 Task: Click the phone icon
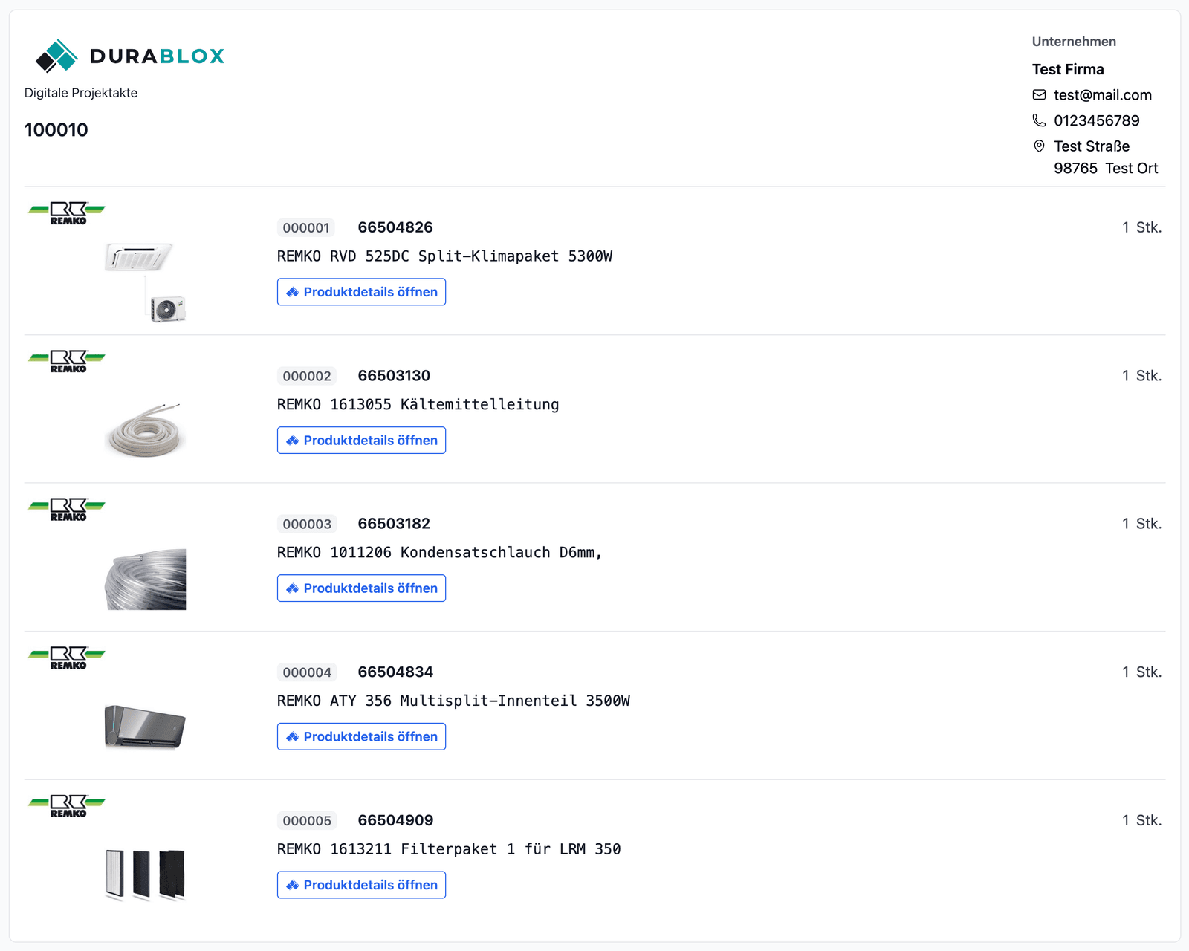1039,120
